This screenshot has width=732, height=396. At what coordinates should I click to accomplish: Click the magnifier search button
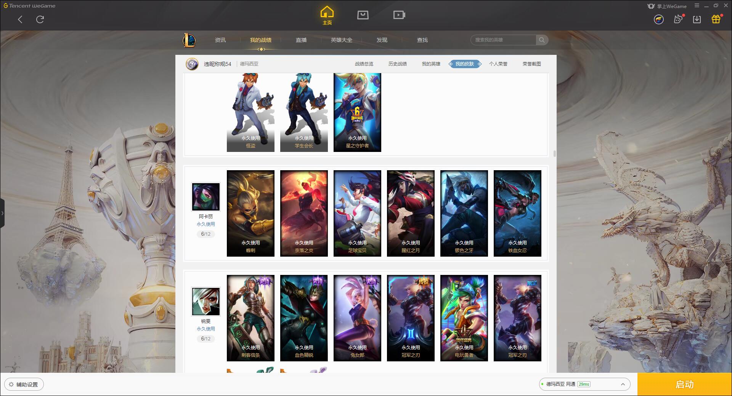(542, 40)
